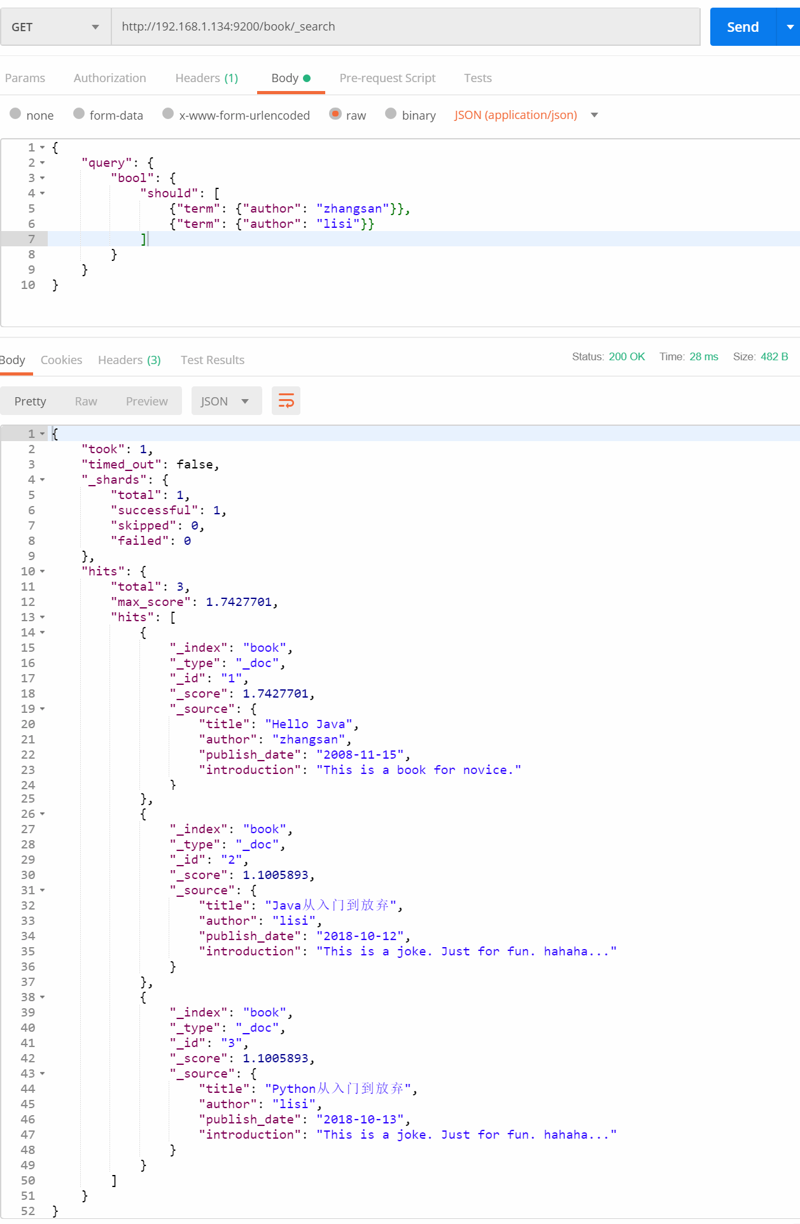800x1224 pixels.
Task: Open the Send button dropdown arrow
Action: (789, 27)
